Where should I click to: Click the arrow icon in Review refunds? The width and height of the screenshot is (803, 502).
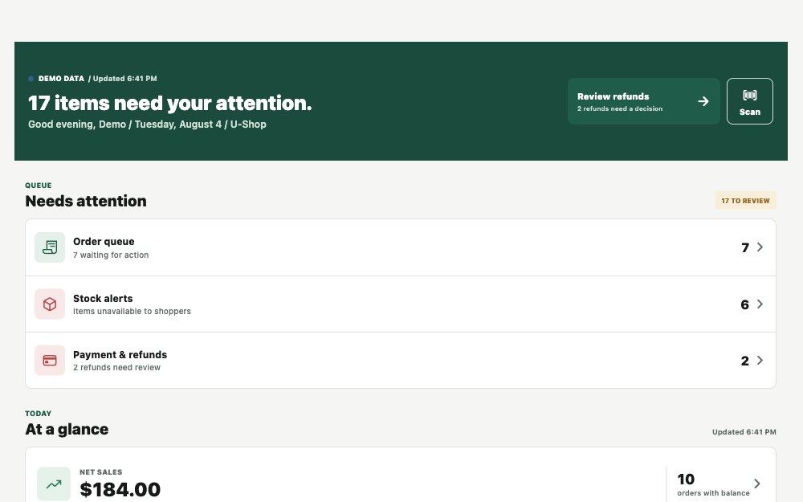pos(703,101)
